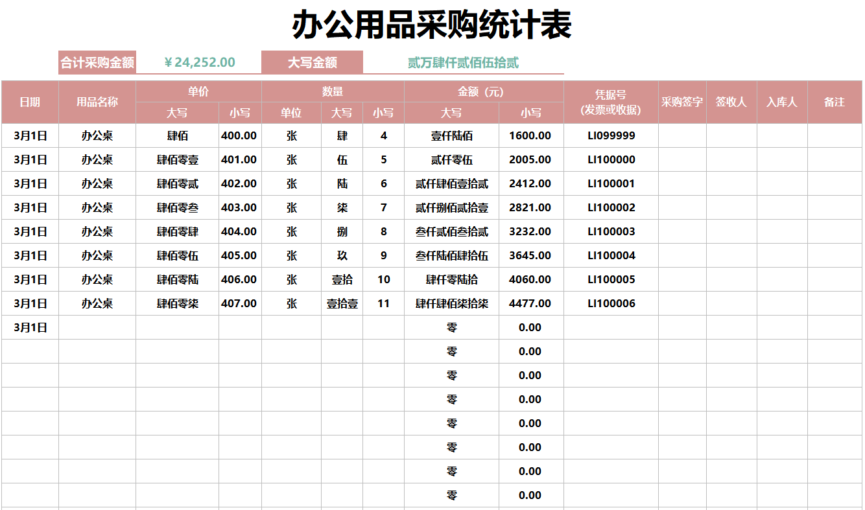Click the 备注 column header
865x510 pixels.
point(835,102)
